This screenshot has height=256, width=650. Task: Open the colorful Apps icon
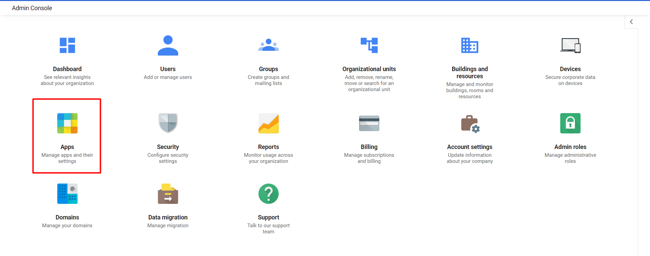click(x=67, y=123)
